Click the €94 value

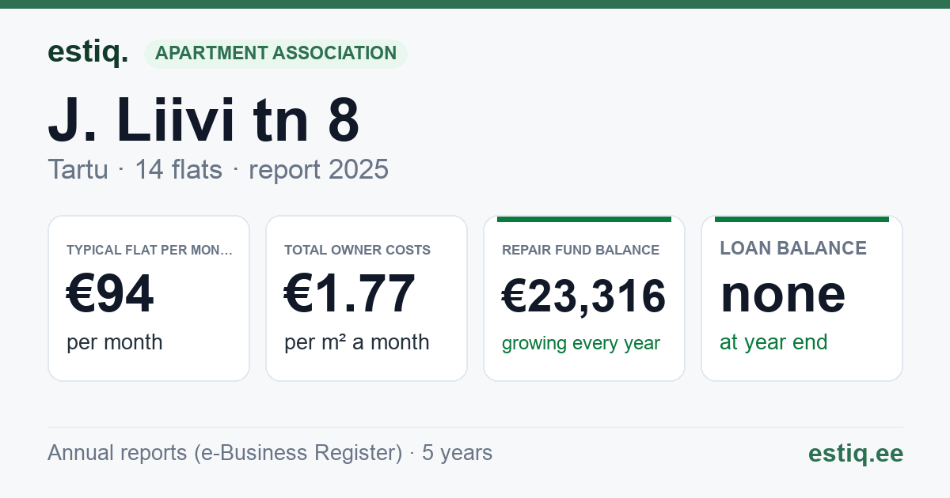click(110, 294)
